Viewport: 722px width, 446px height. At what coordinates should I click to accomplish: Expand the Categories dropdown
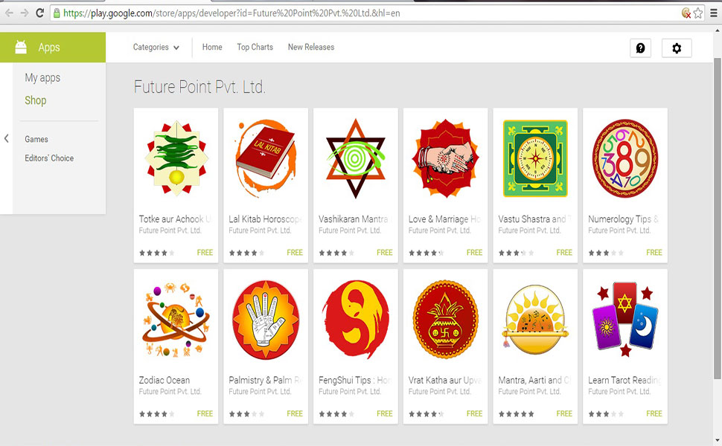tap(156, 47)
